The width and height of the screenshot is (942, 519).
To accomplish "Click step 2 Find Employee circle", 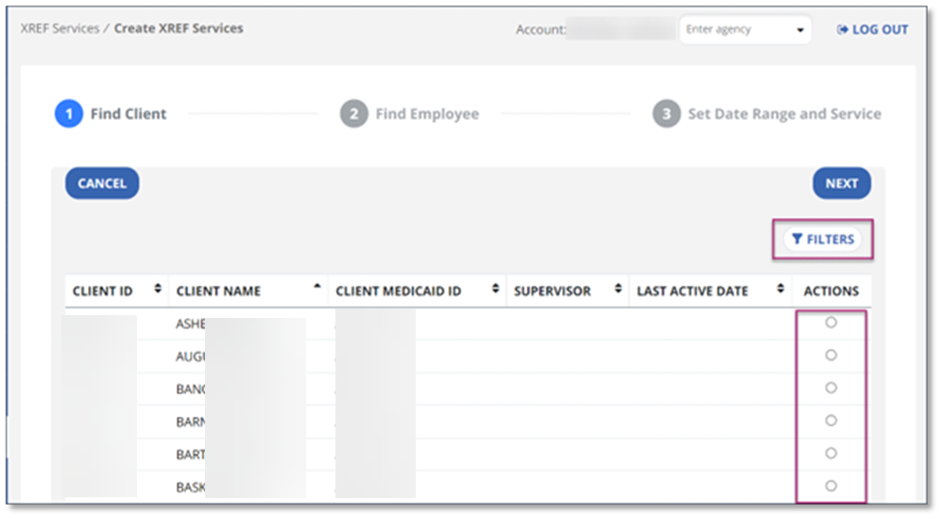I will point(353,114).
